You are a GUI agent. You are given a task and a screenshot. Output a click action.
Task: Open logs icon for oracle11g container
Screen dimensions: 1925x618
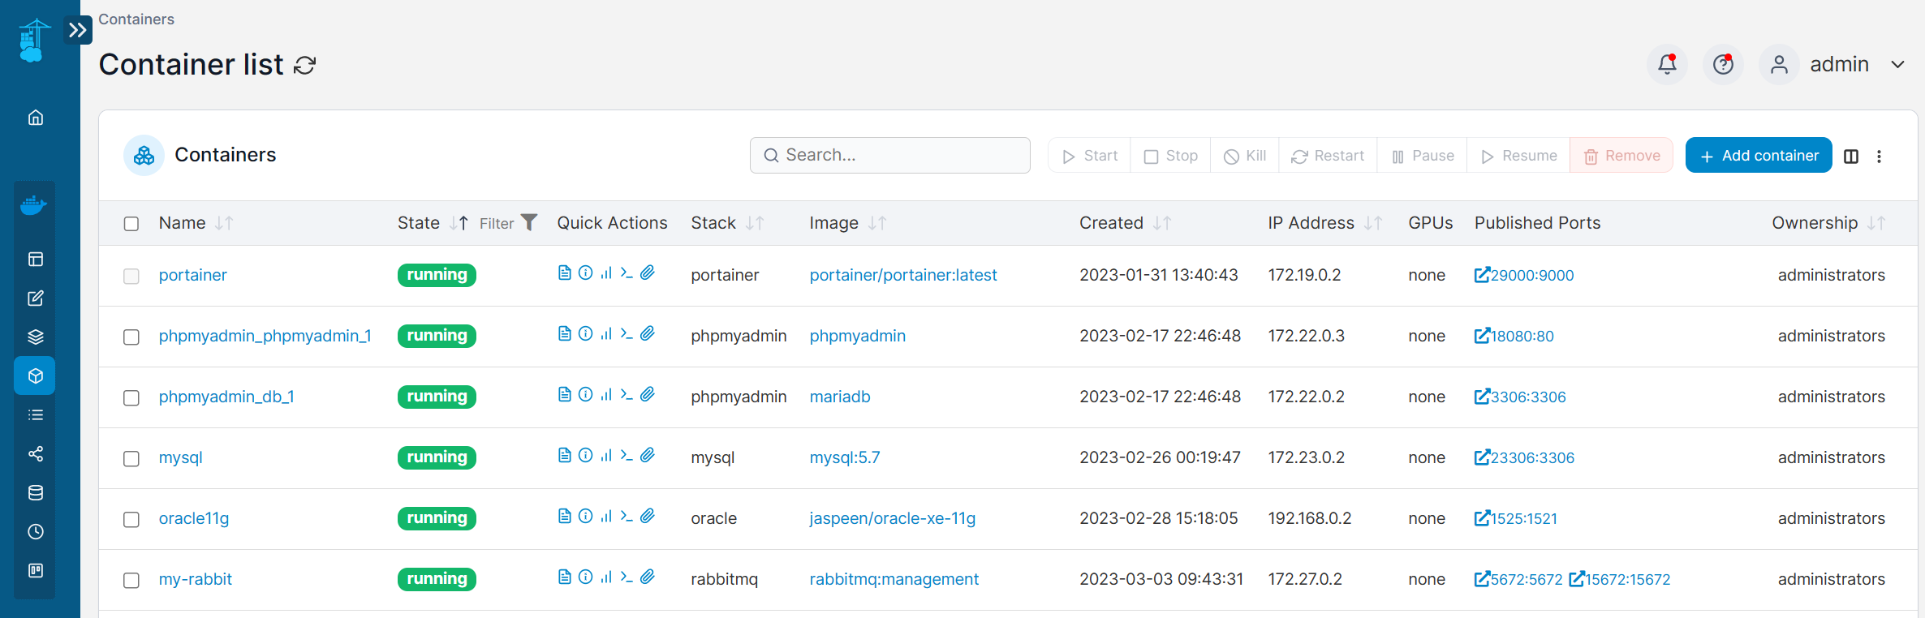pyautogui.click(x=565, y=517)
